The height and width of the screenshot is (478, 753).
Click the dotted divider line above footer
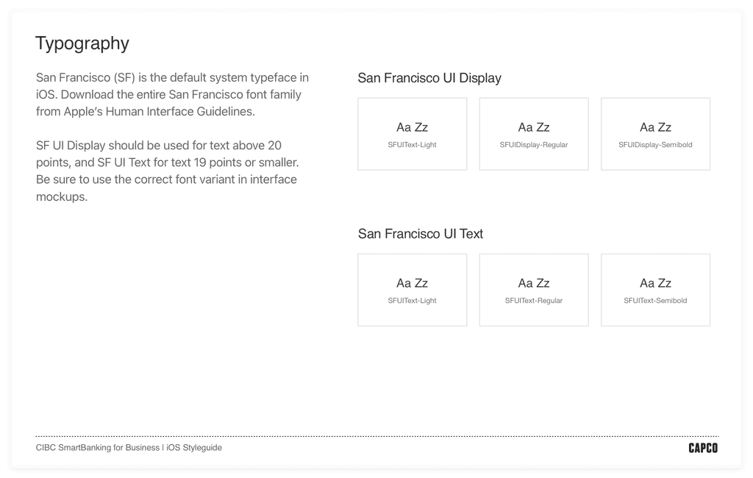(x=377, y=436)
